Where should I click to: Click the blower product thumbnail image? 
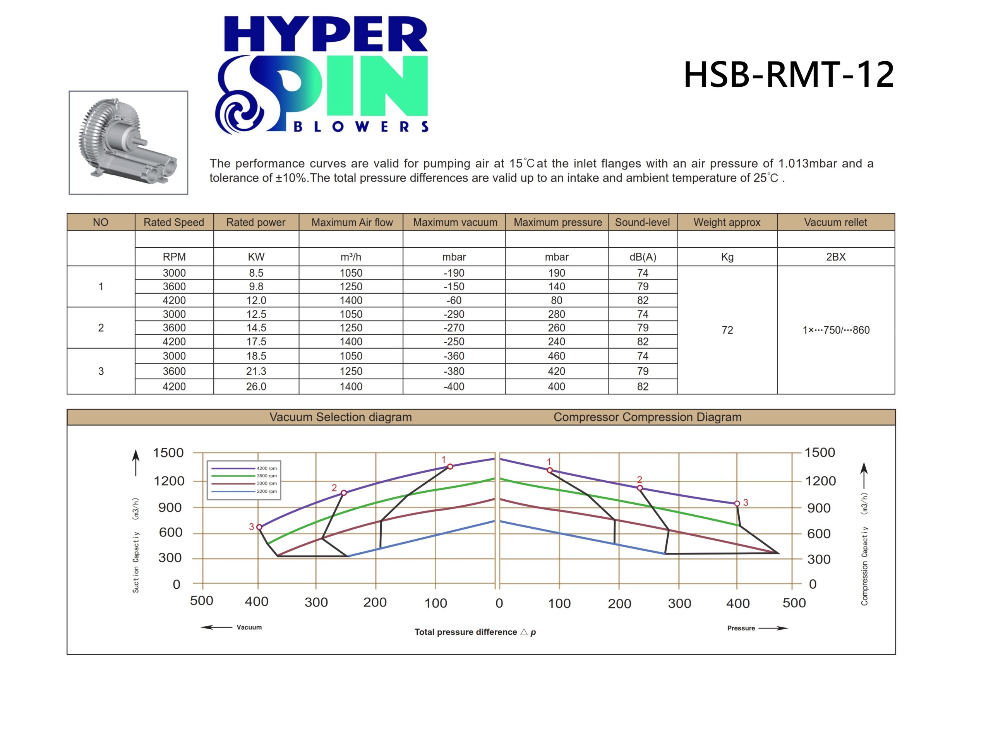(x=128, y=142)
